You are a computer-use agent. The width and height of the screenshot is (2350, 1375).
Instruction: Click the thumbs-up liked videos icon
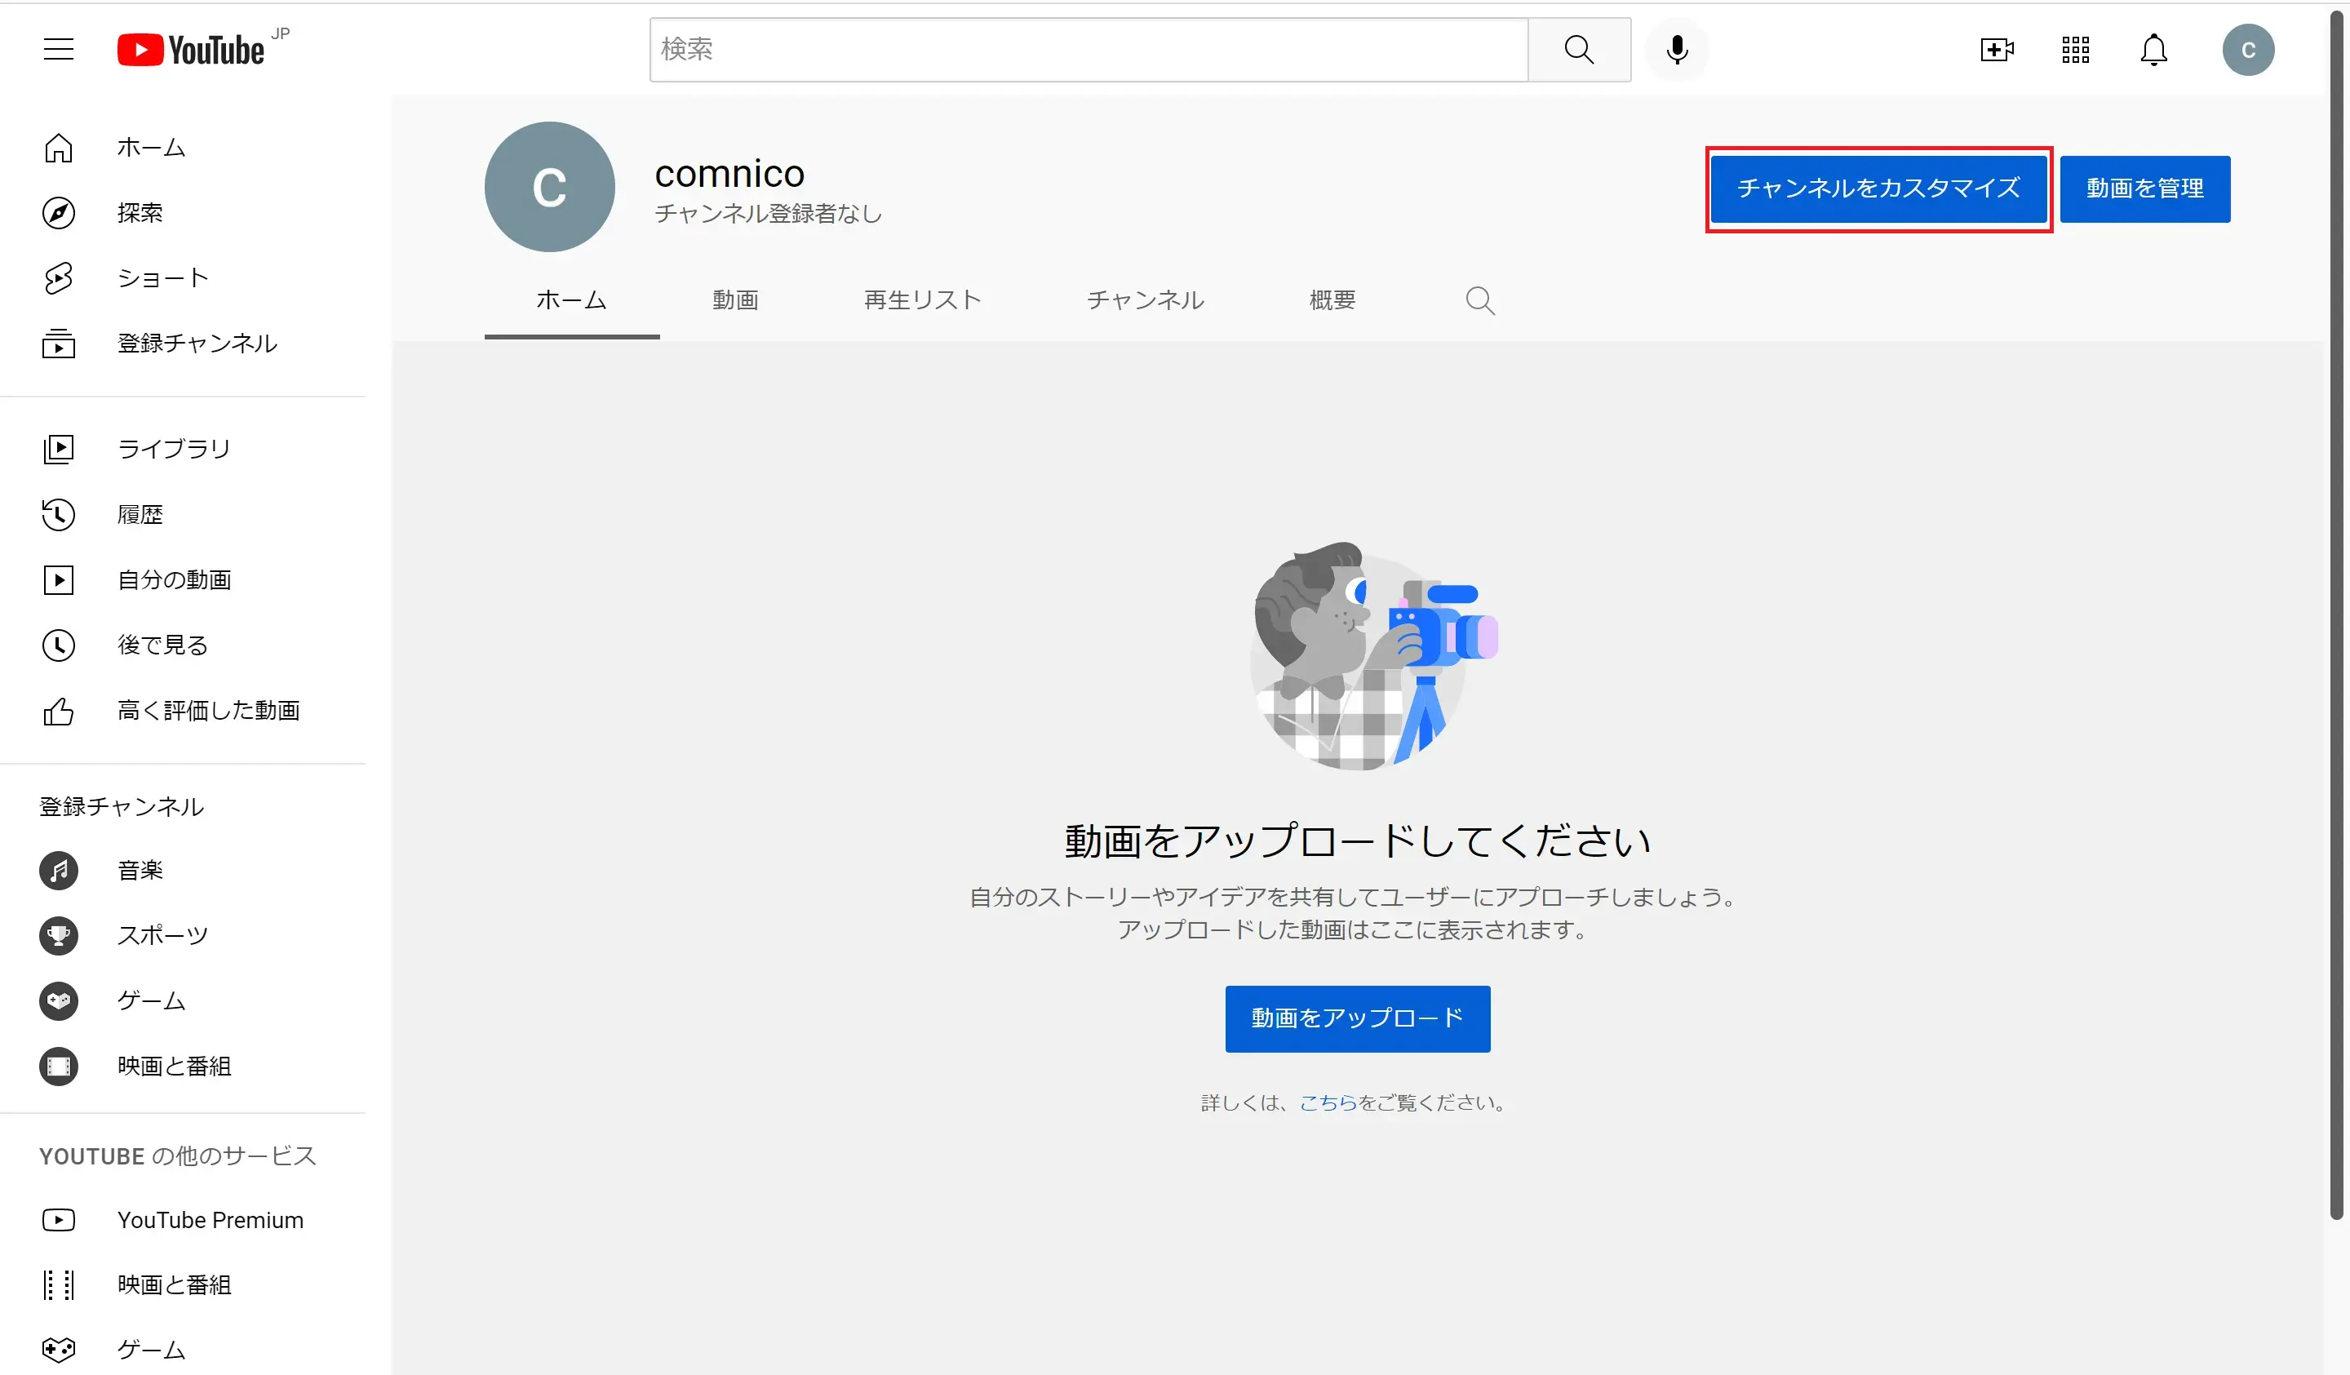pyautogui.click(x=59, y=711)
